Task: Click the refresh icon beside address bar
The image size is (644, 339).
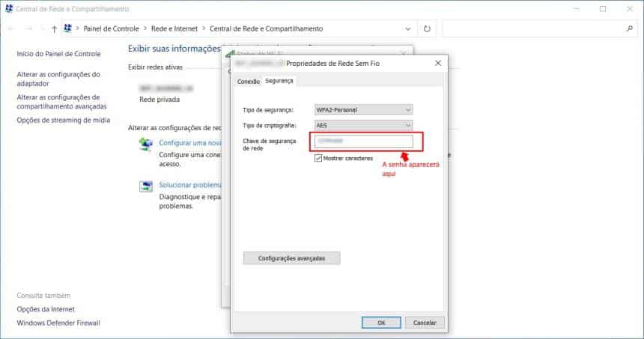Action: (427, 29)
